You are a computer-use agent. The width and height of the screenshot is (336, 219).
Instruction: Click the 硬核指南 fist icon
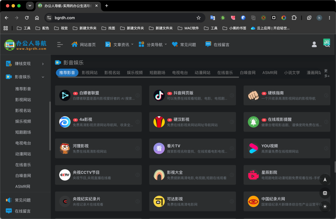click(253, 95)
